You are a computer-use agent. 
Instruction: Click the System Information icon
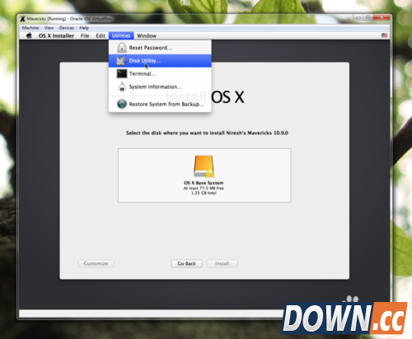point(122,86)
